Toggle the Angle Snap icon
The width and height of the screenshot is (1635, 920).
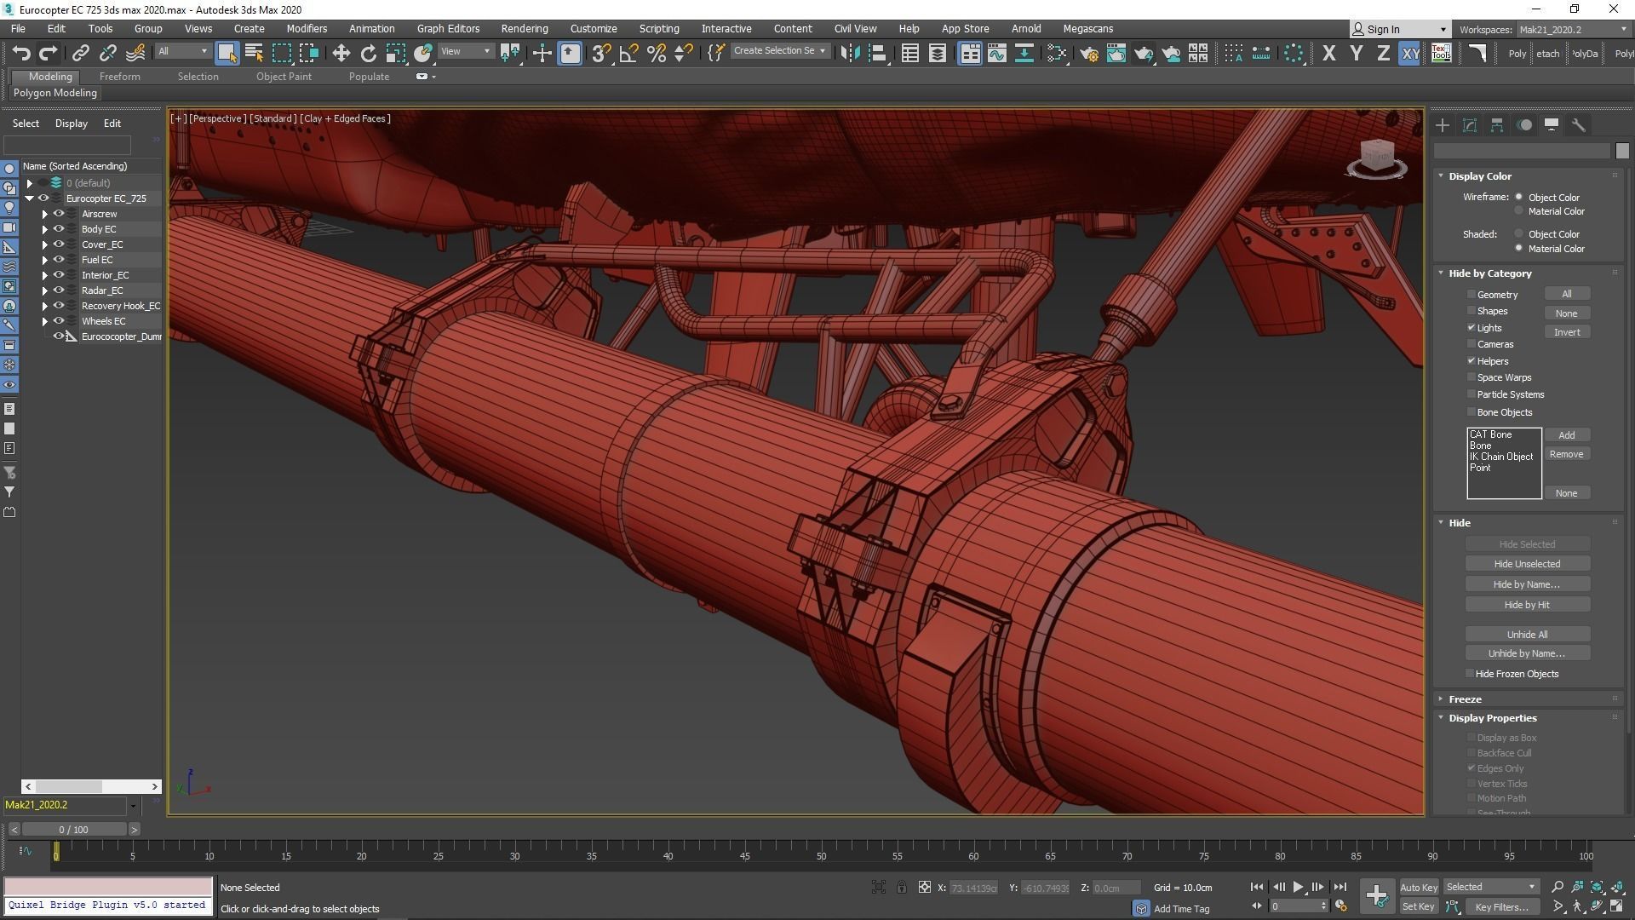pyautogui.click(x=628, y=53)
